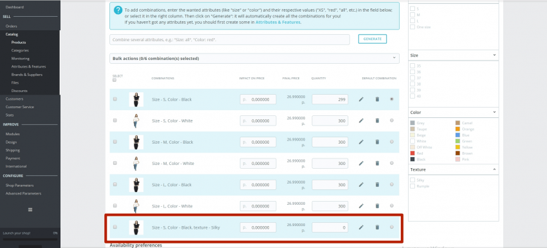
Task: Click quantity field of the Silky row
Action: tap(330, 227)
